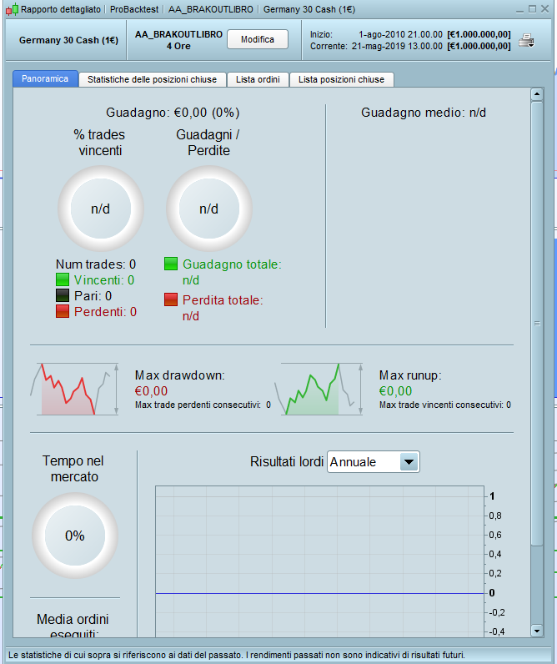Minimize the Rapporto dettagliato window
The image size is (557, 664).
(x=519, y=9)
